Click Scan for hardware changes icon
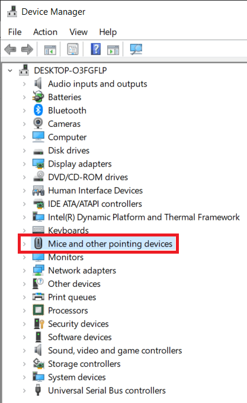 [x=136, y=49]
